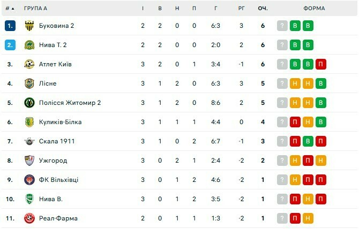Click the Ужгород club crest
This screenshot has height=229, width=359.
[x=29, y=161]
